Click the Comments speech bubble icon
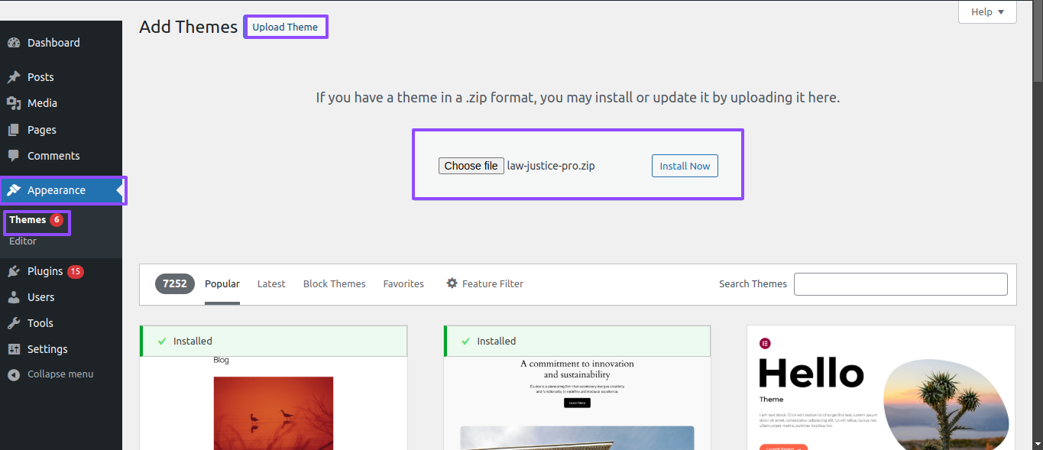Screen dimensions: 1043x450 pyautogui.click(x=14, y=156)
